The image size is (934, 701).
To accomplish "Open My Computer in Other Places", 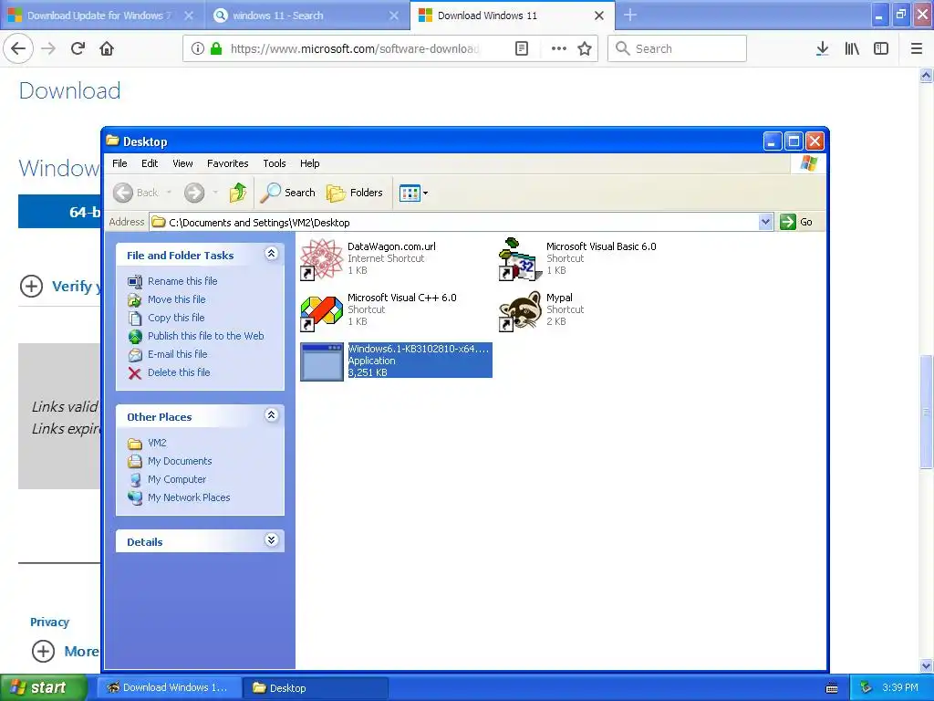I will click(x=177, y=479).
